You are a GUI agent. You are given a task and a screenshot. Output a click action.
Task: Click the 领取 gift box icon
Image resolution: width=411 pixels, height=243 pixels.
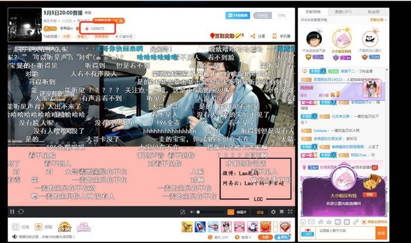tap(39, 227)
